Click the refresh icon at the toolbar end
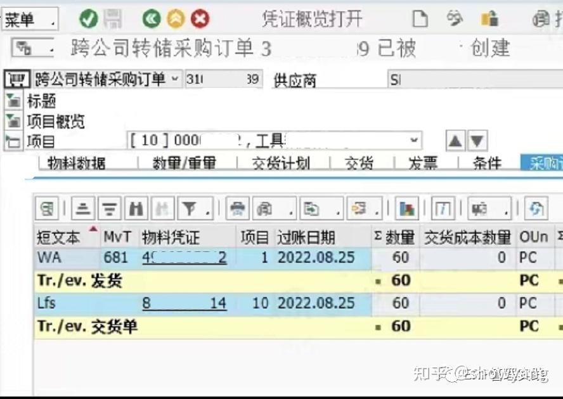This screenshot has height=399, width=563. tap(536, 208)
